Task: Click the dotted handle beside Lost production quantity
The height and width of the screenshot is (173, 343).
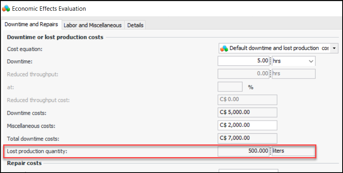Action: tap(271, 151)
